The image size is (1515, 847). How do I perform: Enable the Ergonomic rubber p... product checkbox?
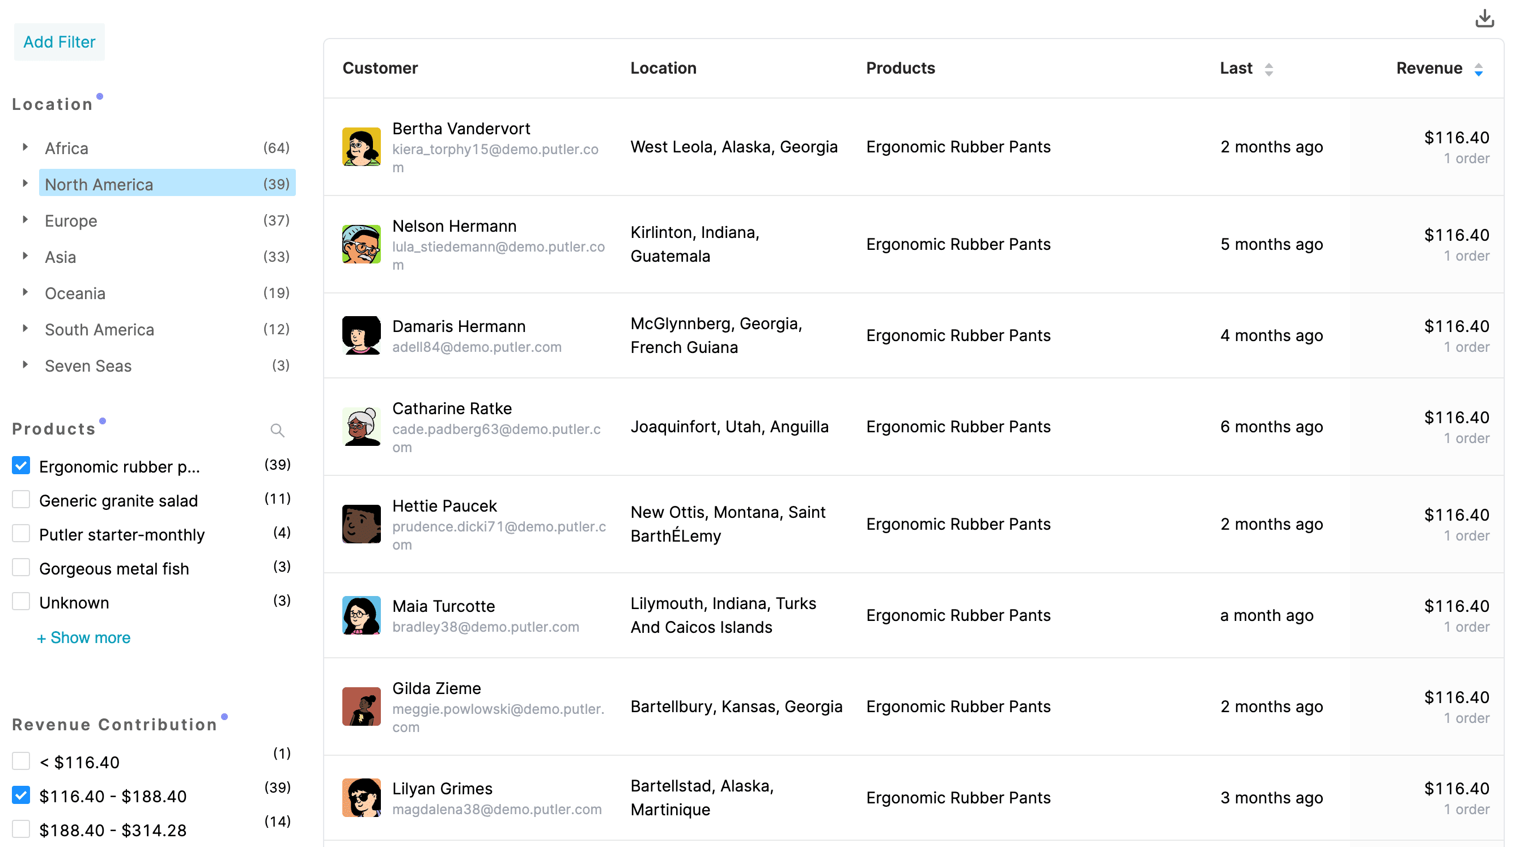click(x=21, y=465)
